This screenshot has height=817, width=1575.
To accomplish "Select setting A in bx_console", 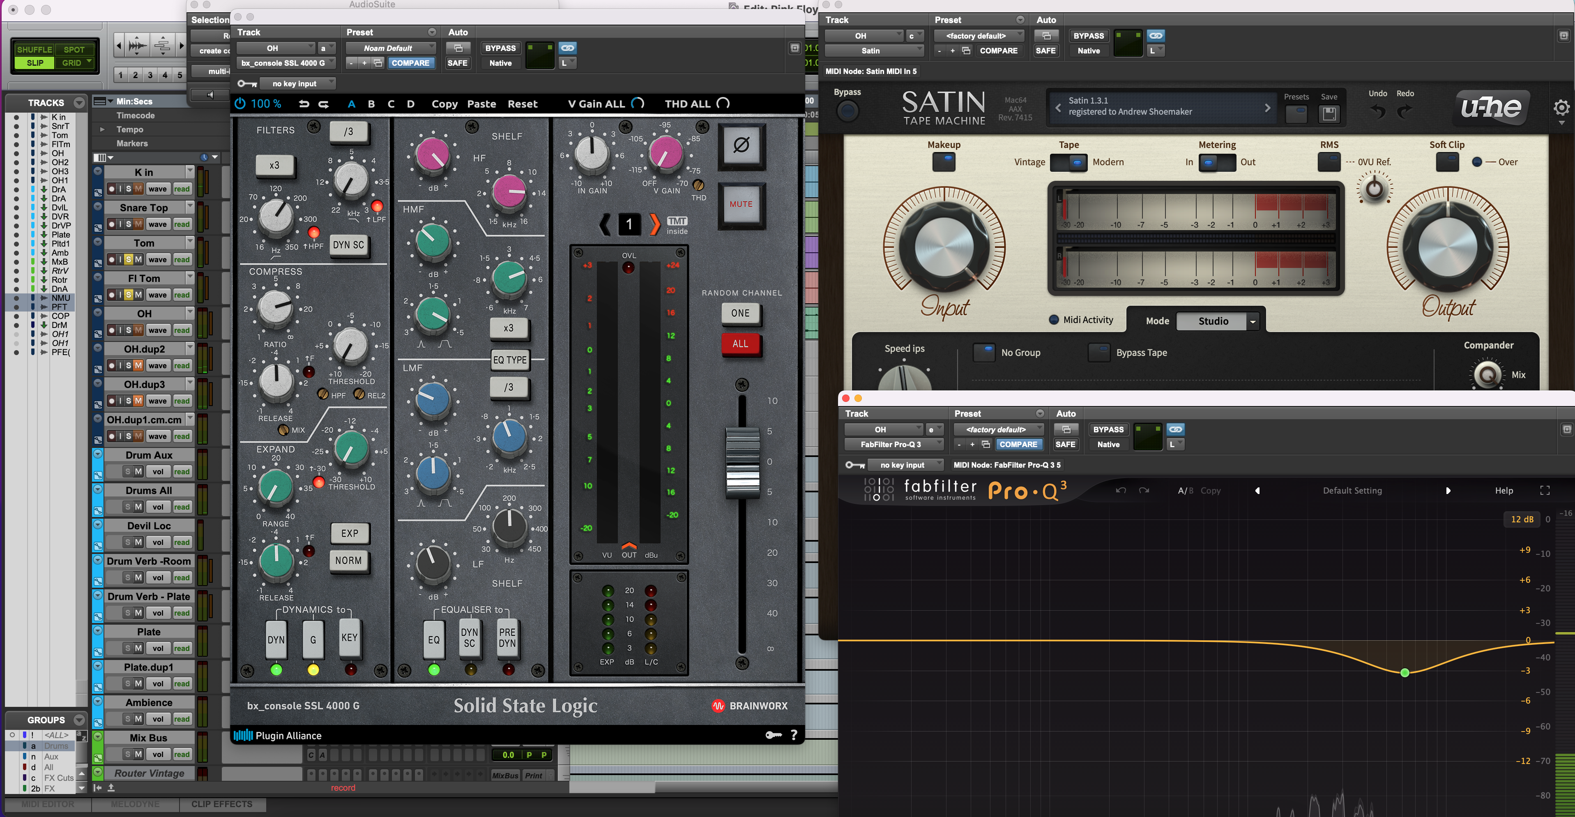I will click(x=352, y=104).
